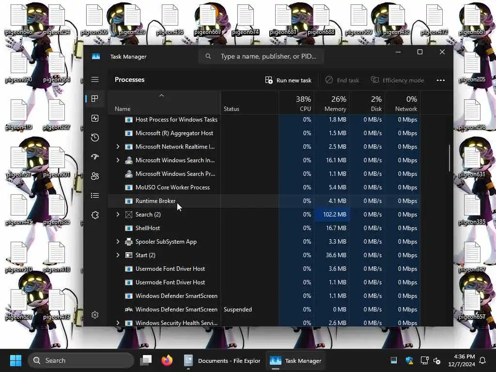496x372 pixels.
Task: Click the Task Manager title bar app icon
Action: pyautogui.click(x=96, y=56)
